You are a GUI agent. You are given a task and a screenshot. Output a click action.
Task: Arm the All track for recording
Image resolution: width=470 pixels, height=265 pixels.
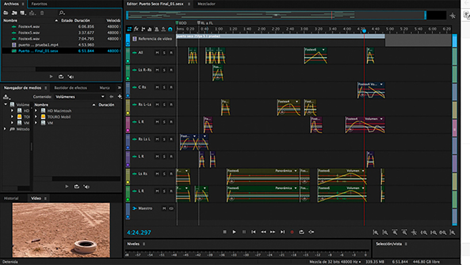(x=171, y=53)
